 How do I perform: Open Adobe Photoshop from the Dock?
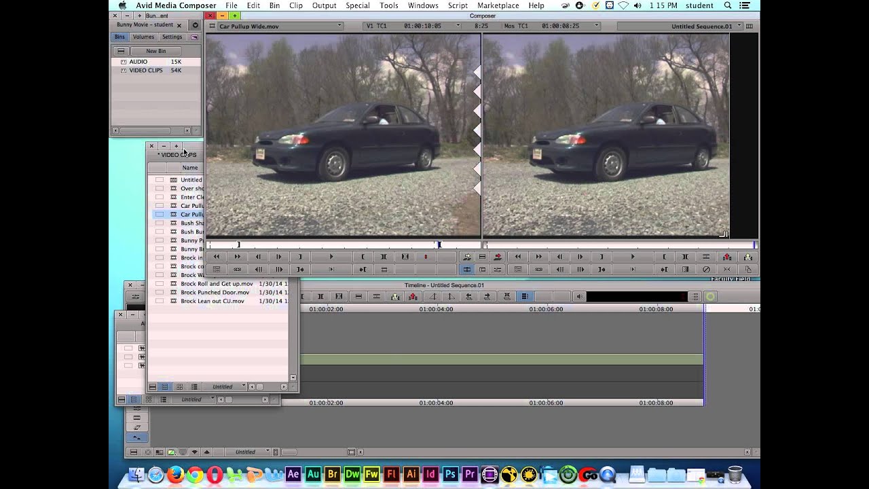(x=450, y=474)
